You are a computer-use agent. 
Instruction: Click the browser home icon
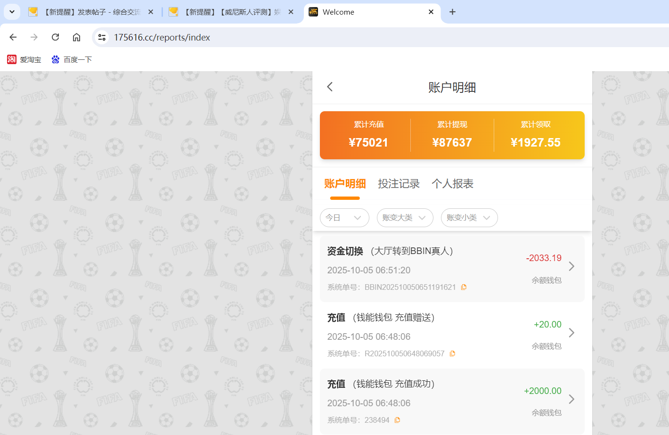[76, 37]
